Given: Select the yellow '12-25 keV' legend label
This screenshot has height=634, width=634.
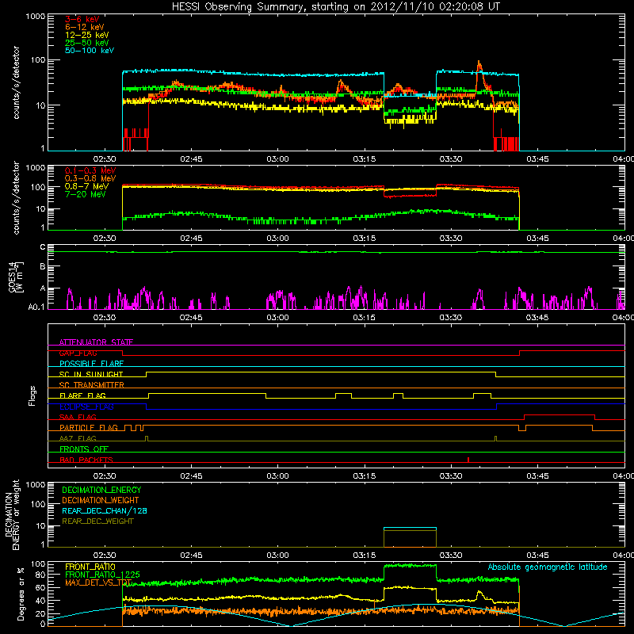Looking at the screenshot, I should click(x=87, y=35).
